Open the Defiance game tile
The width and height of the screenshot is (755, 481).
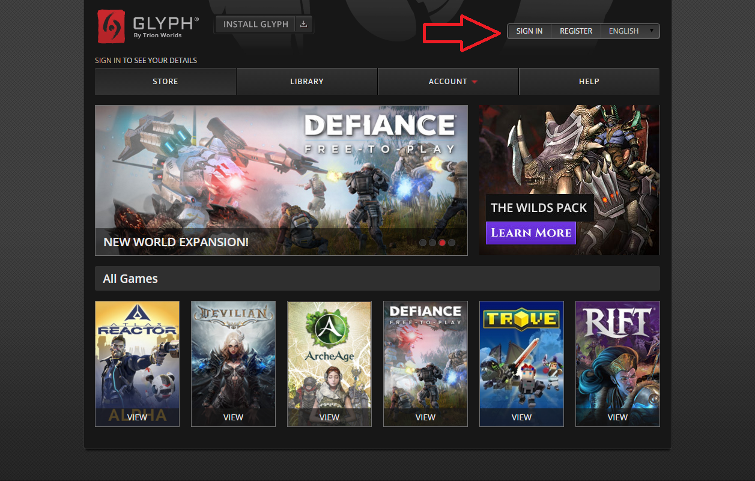point(425,364)
